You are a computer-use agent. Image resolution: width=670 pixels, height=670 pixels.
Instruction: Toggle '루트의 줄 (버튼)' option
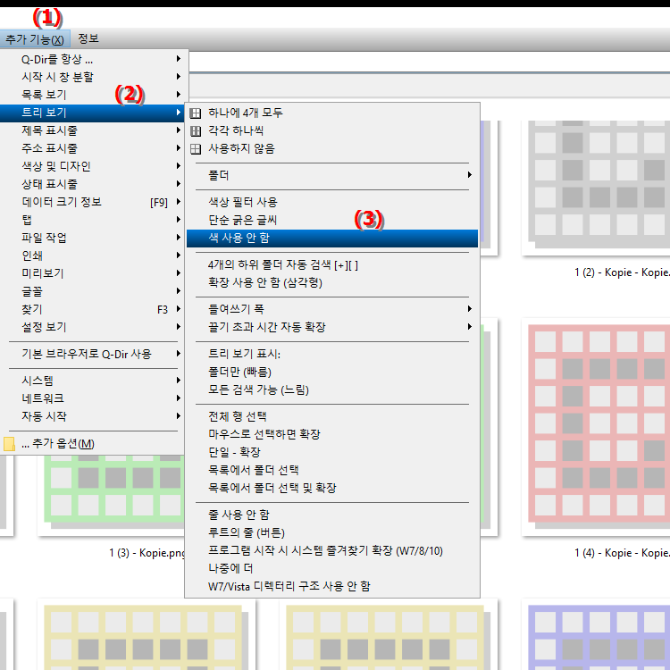[332, 532]
